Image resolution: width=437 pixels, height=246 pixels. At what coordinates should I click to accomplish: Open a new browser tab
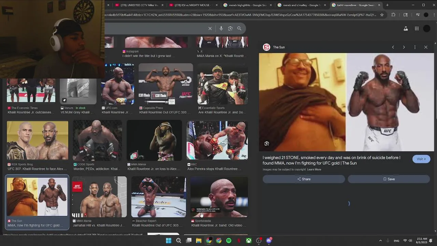[x=387, y=5]
